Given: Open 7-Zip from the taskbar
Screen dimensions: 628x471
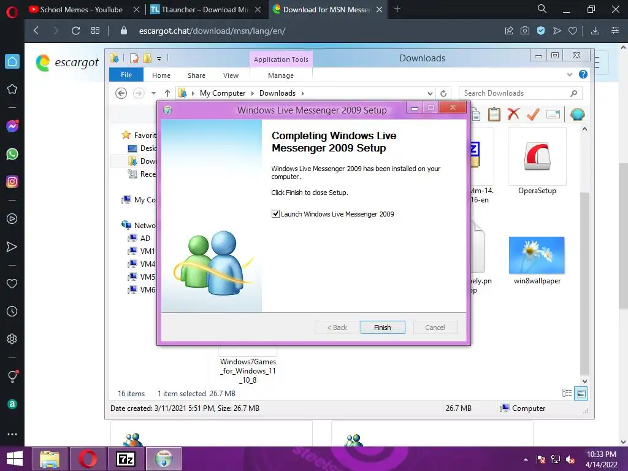Looking at the screenshot, I should click(x=125, y=459).
